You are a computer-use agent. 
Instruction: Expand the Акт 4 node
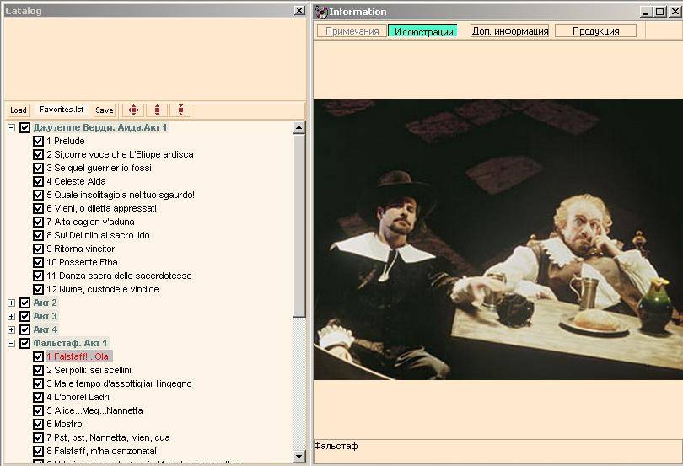click(11, 329)
